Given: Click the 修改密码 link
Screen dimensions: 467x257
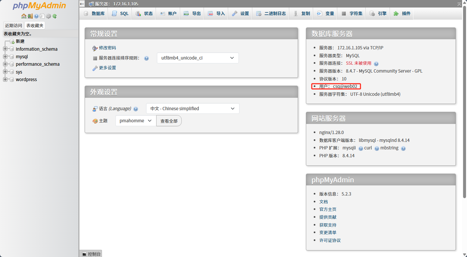Looking at the screenshot, I should pyautogui.click(x=108, y=48).
